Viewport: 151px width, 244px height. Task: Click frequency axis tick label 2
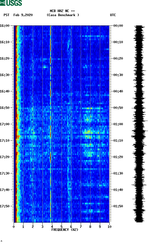[x=33, y=227]
